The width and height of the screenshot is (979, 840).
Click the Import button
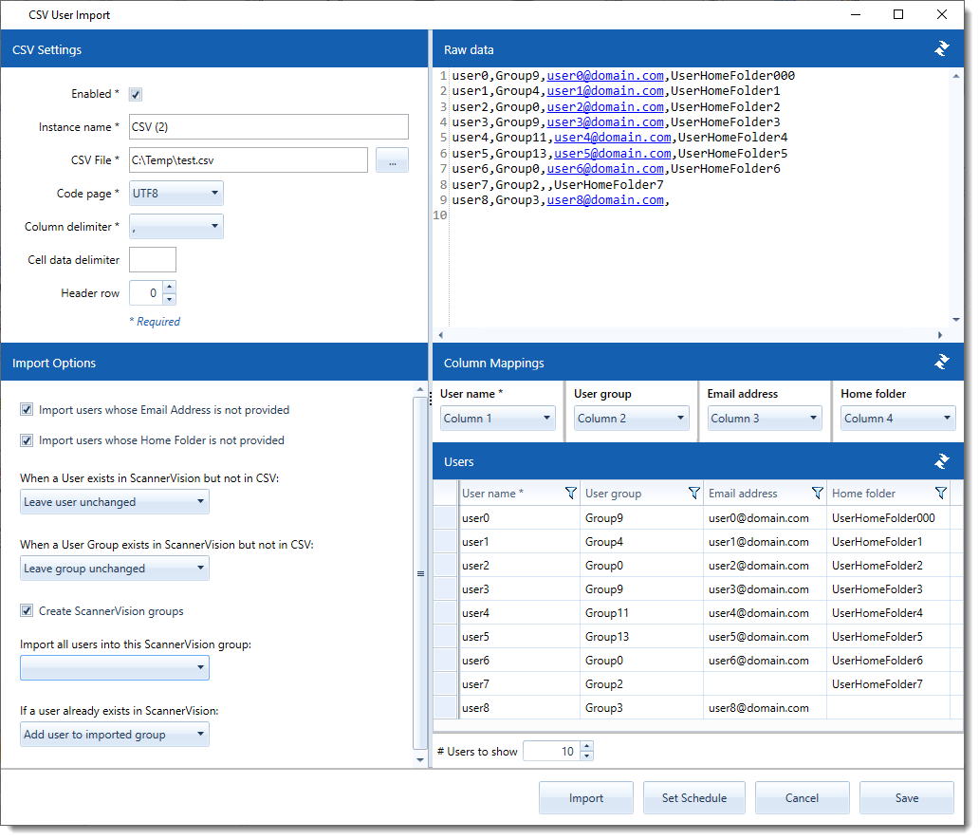pyautogui.click(x=585, y=798)
